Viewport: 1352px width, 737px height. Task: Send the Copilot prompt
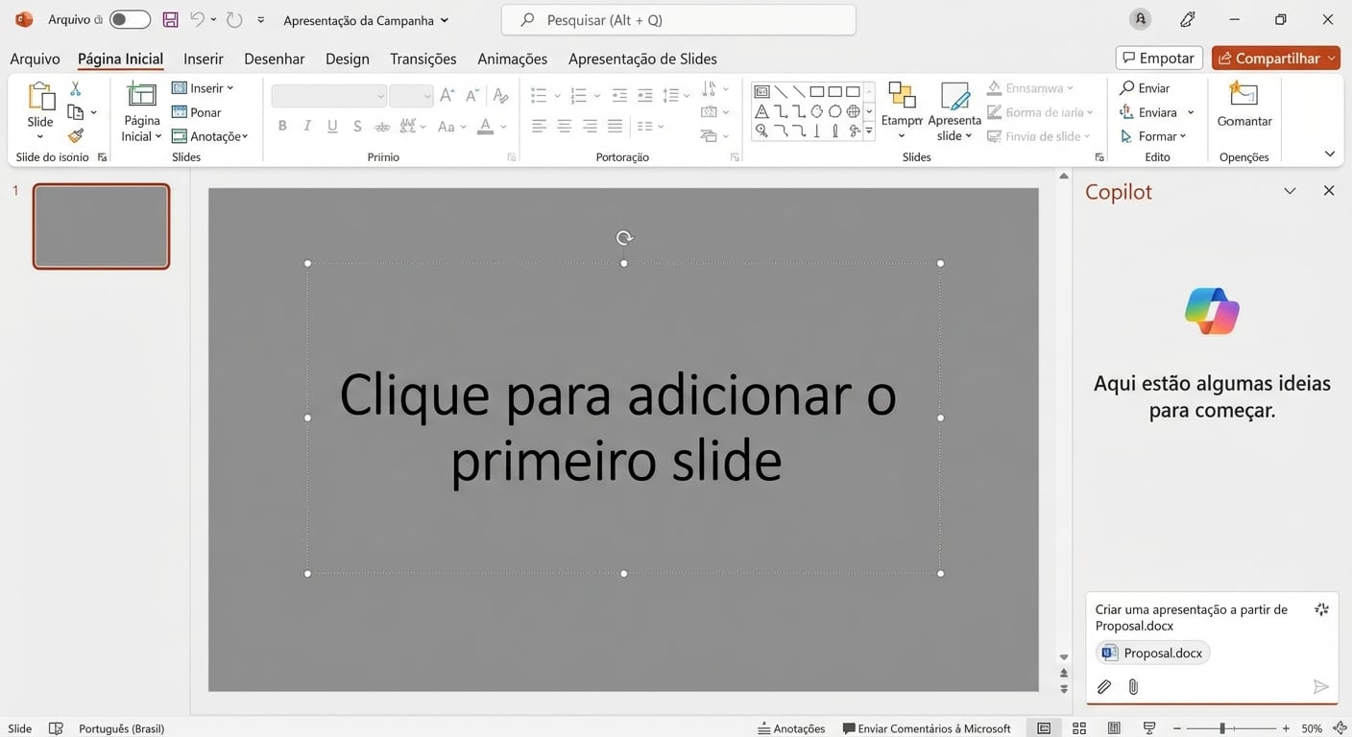(1321, 686)
